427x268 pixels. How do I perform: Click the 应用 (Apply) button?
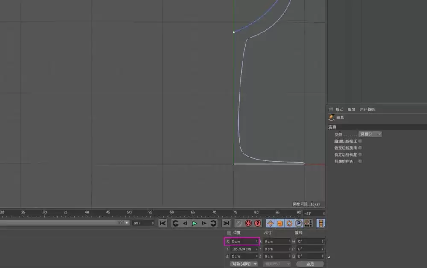coord(310,264)
